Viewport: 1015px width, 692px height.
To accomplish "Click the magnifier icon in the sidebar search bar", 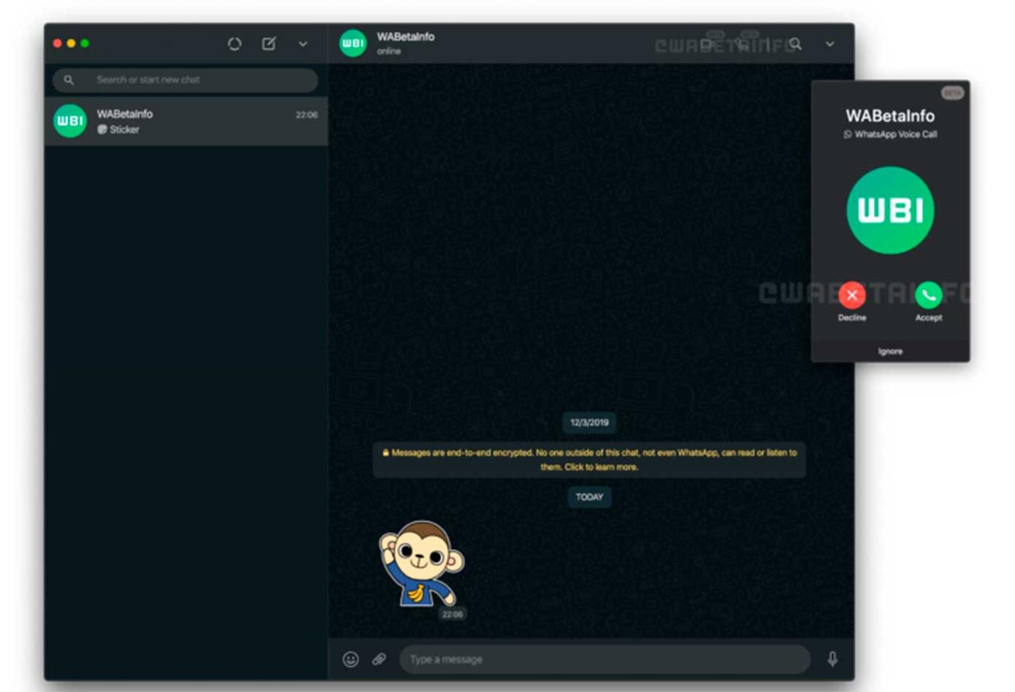I will pyautogui.click(x=69, y=80).
